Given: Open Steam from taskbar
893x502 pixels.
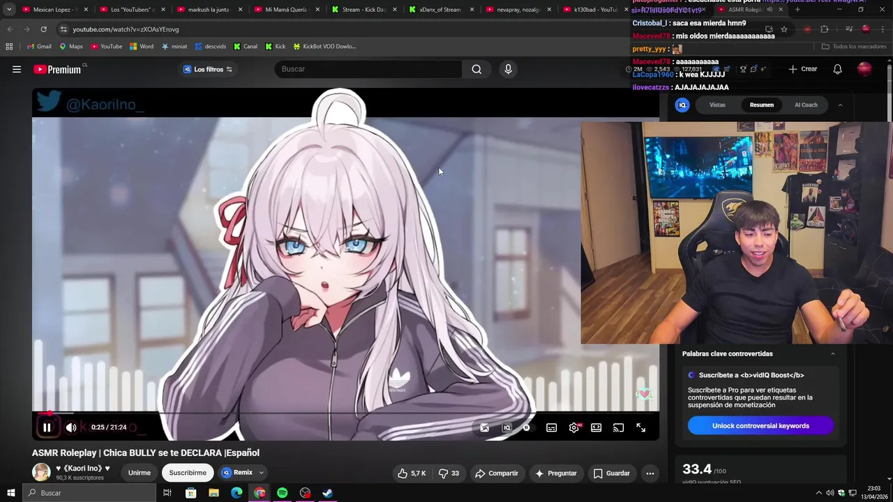Looking at the screenshot, I should [327, 493].
